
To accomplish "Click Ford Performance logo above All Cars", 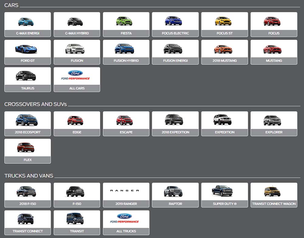I will point(75,75).
